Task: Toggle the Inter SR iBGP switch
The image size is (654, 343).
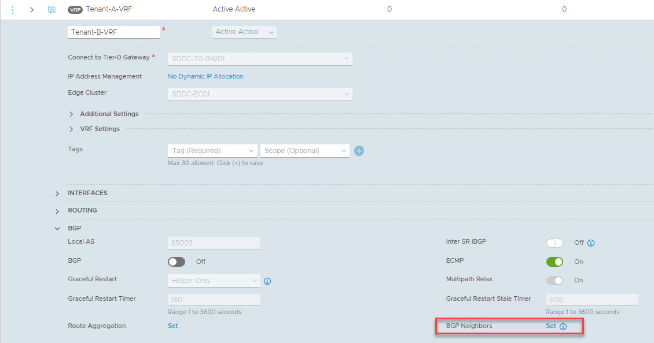Action: pos(554,243)
